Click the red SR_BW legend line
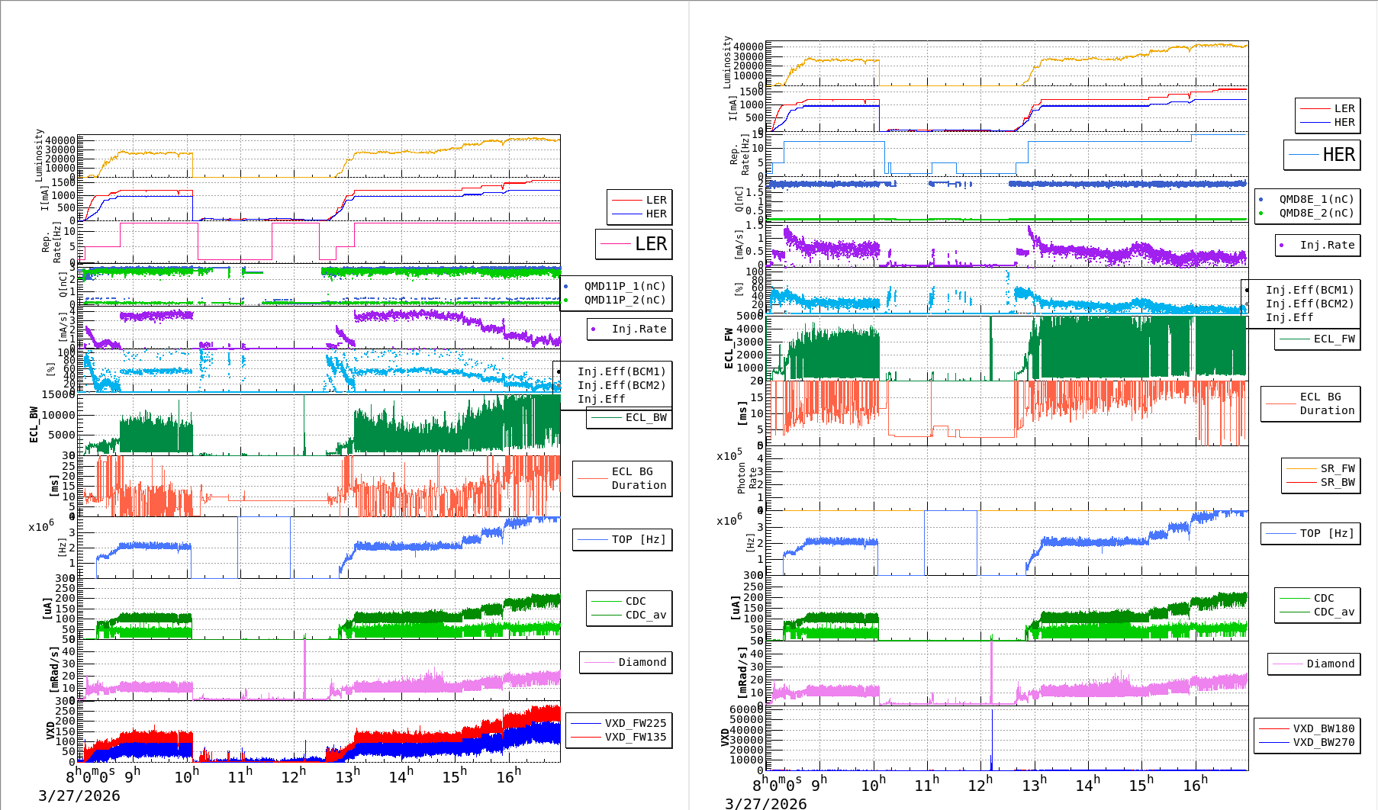Image resolution: width=1378 pixels, height=810 pixels. pyautogui.click(x=1301, y=483)
